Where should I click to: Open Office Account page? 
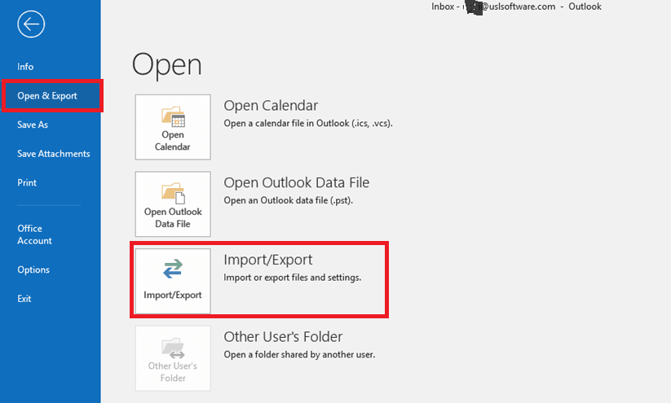point(34,234)
